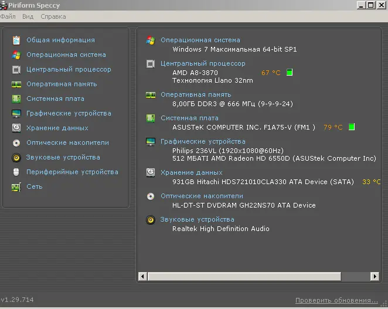Image resolution: width=388 pixels, height=309 pixels.
Task: Click motherboard icon in summary panel
Action: click(151, 118)
